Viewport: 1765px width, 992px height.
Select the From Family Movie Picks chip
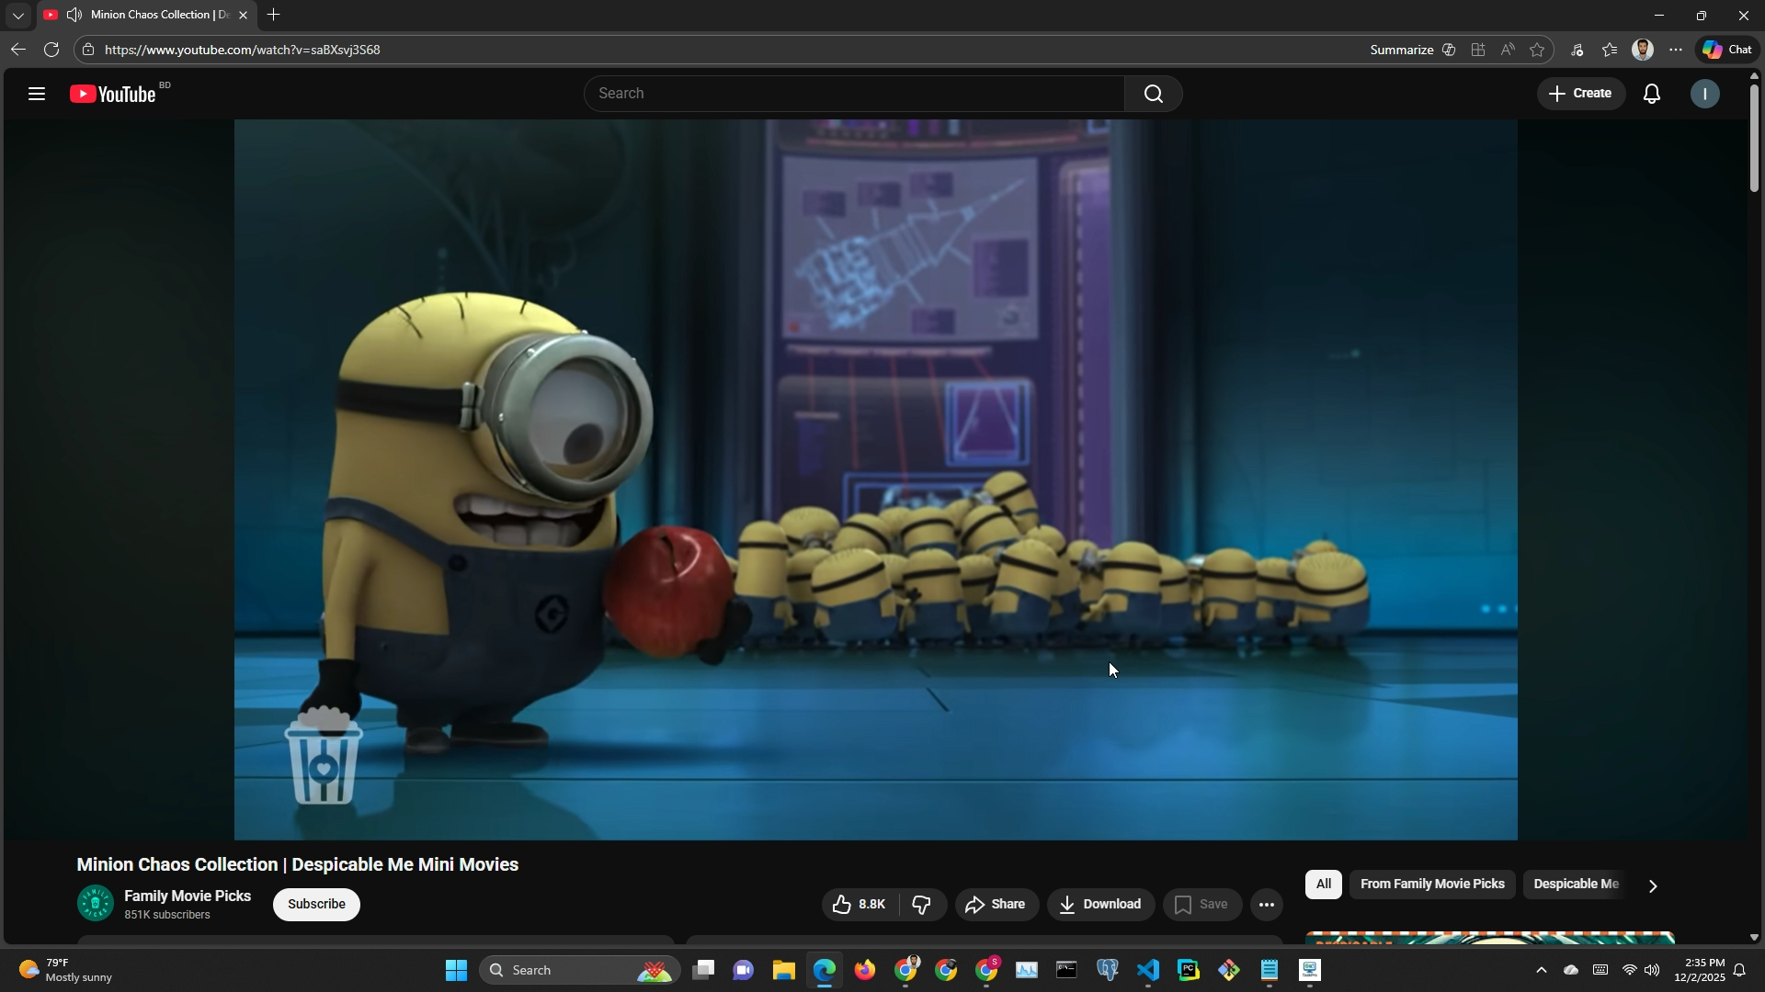coord(1432,885)
